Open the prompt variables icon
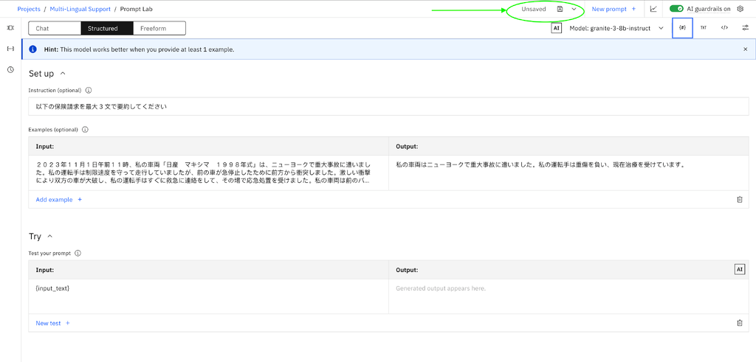 [x=682, y=28]
